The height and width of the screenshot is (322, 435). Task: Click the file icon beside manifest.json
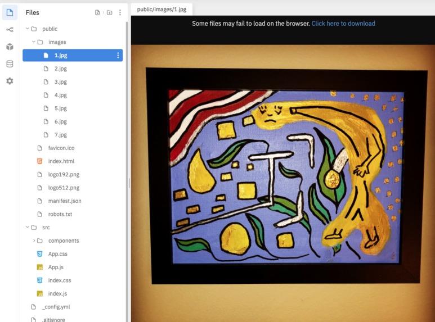pos(39,201)
